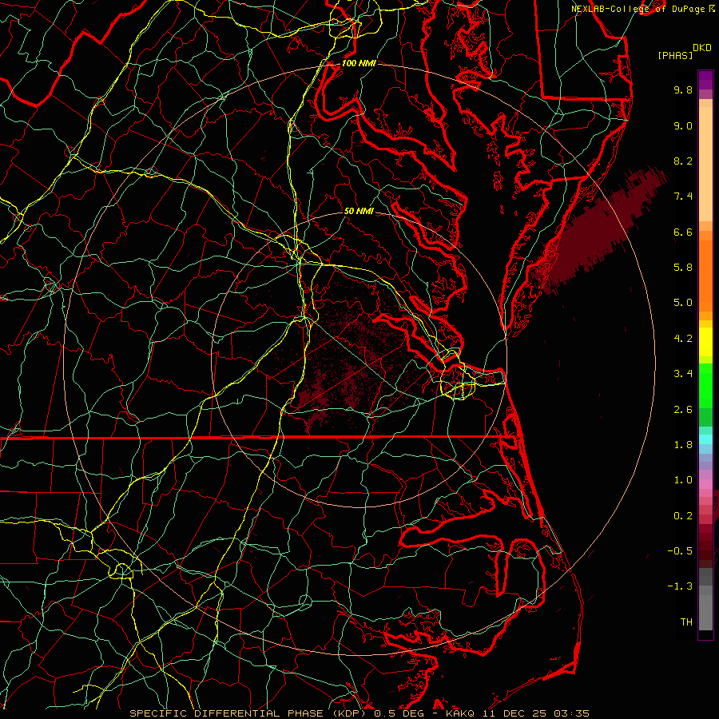Click the 100 NMI range ring label
This screenshot has width=719, height=719.
[359, 63]
